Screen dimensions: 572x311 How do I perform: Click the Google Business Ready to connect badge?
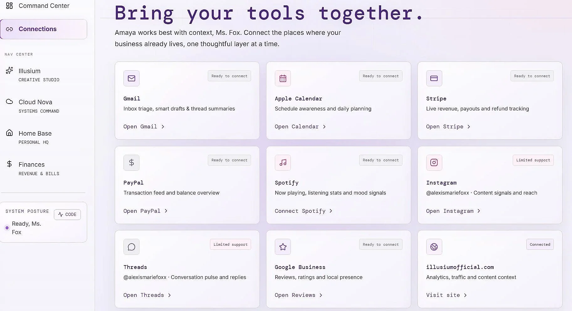(381, 244)
